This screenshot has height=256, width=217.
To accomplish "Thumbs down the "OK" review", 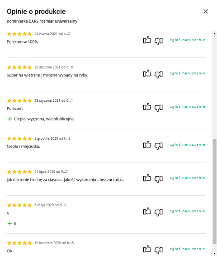I will click(x=159, y=251).
